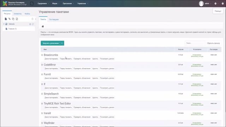
Task: Click the globe icon beside Website
Action: point(6,24)
